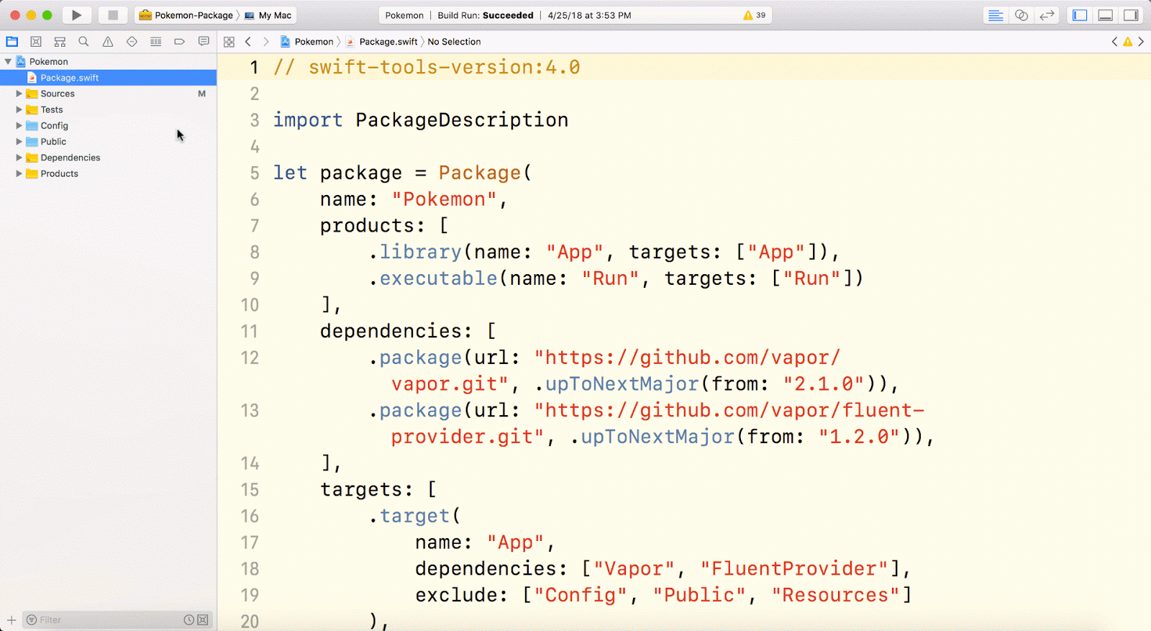This screenshot has height=631, width=1151.
Task: Switch to the Version editor
Action: pos(1047,15)
